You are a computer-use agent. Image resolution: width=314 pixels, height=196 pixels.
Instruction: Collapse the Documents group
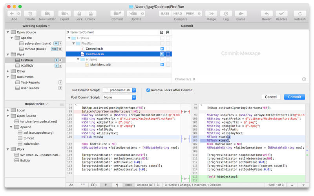tap(8, 77)
